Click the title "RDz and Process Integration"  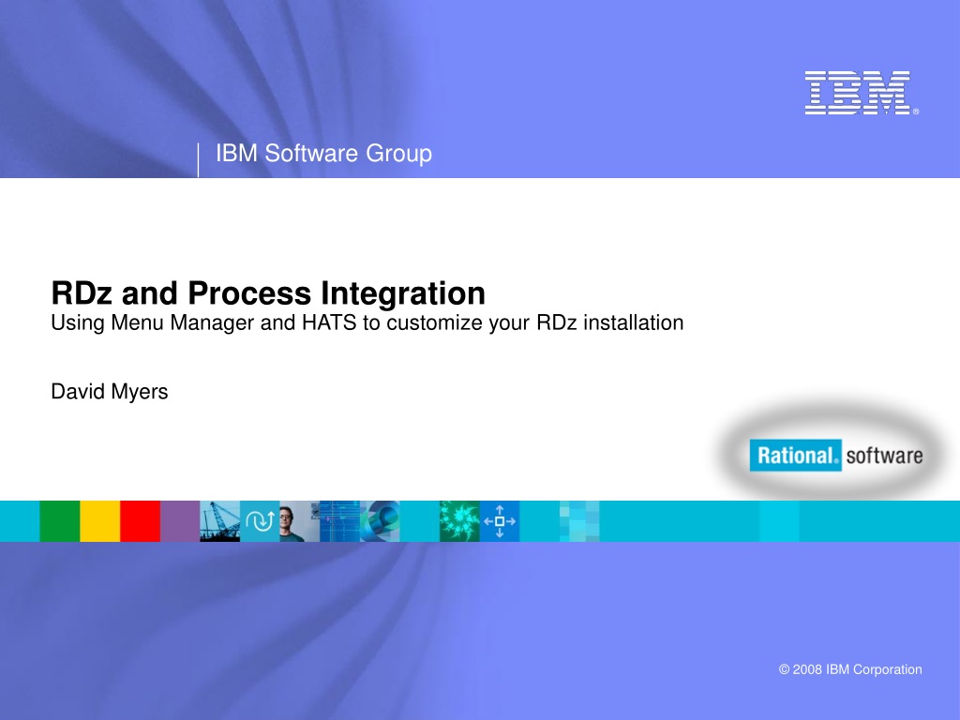point(268,292)
